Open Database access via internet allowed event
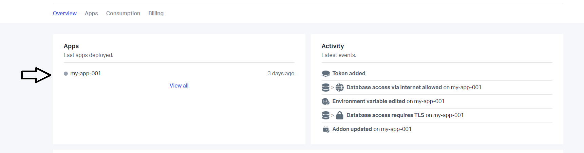 414,87
